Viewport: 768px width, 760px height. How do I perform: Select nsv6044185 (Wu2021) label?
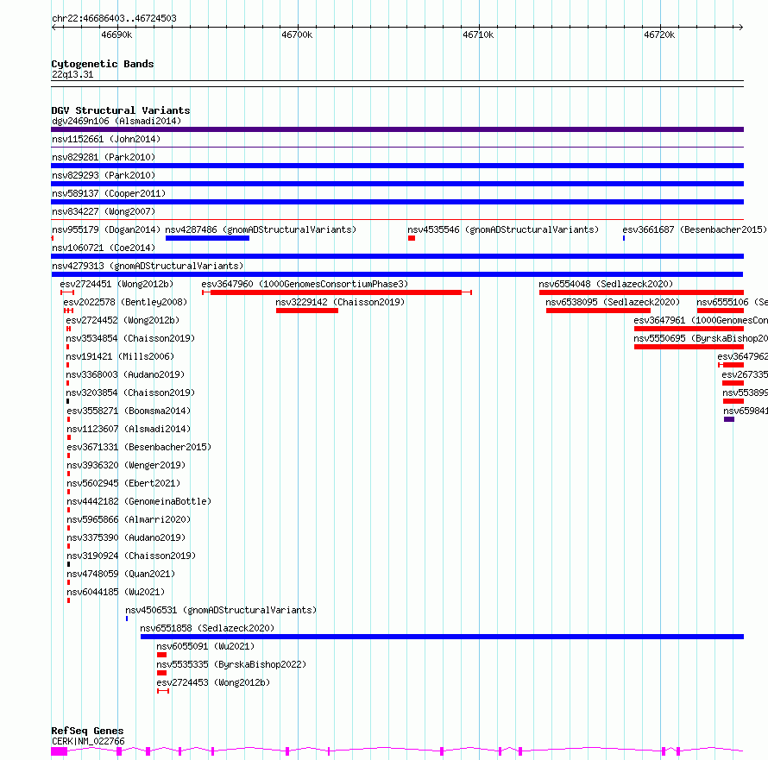[x=116, y=592]
